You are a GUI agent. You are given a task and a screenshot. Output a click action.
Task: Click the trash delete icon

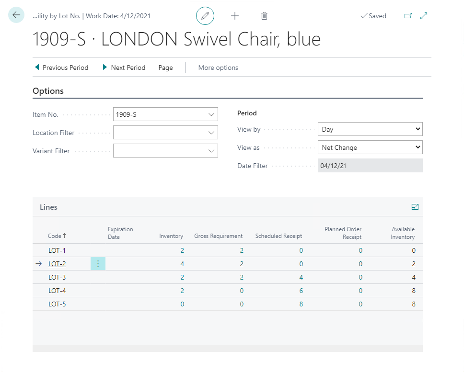coord(264,16)
